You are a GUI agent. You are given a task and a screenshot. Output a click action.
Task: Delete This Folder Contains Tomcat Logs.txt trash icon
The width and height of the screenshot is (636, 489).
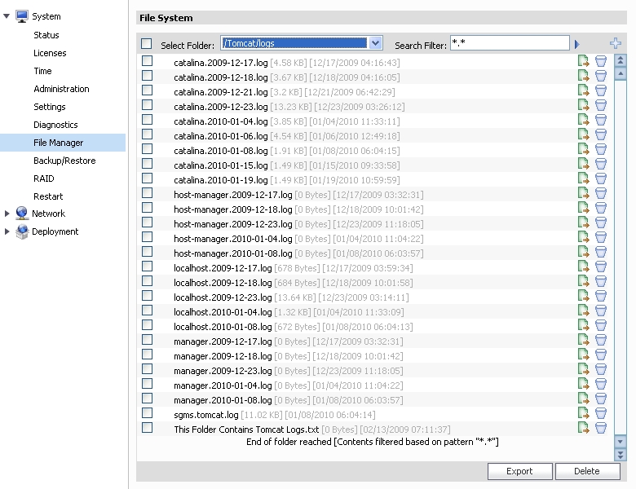click(x=601, y=428)
